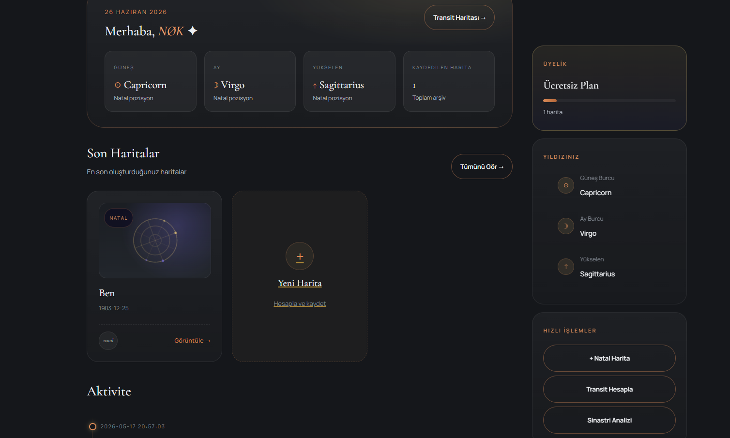Click the Tümünü Gör button
This screenshot has height=438, width=730.
pyautogui.click(x=482, y=166)
